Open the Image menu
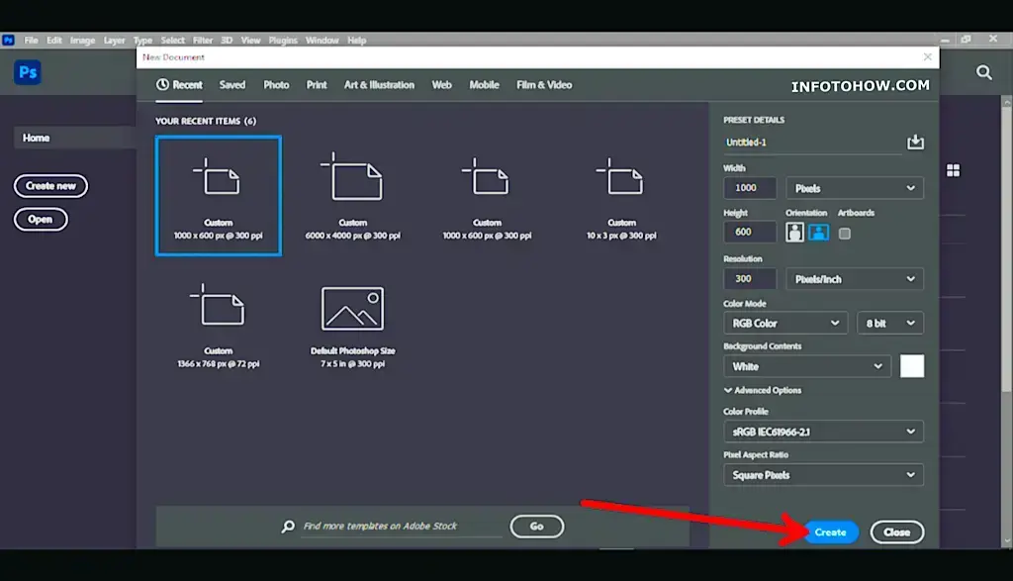This screenshot has width=1013, height=581. point(82,40)
